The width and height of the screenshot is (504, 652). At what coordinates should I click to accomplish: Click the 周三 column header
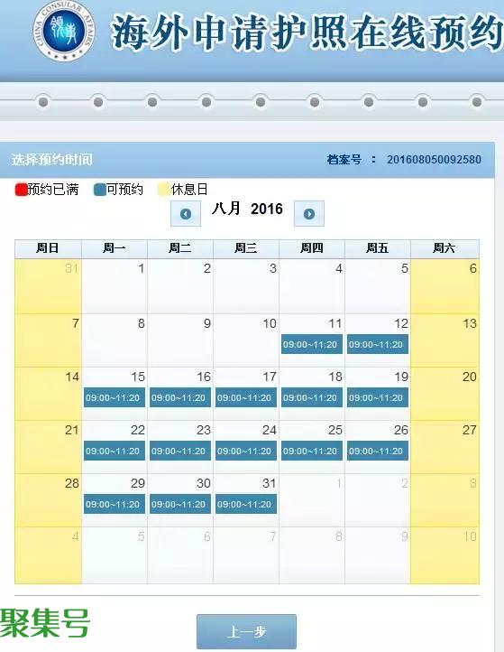[x=246, y=248]
